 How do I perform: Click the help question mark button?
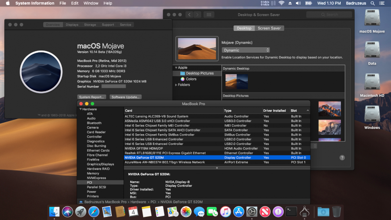click(x=342, y=157)
